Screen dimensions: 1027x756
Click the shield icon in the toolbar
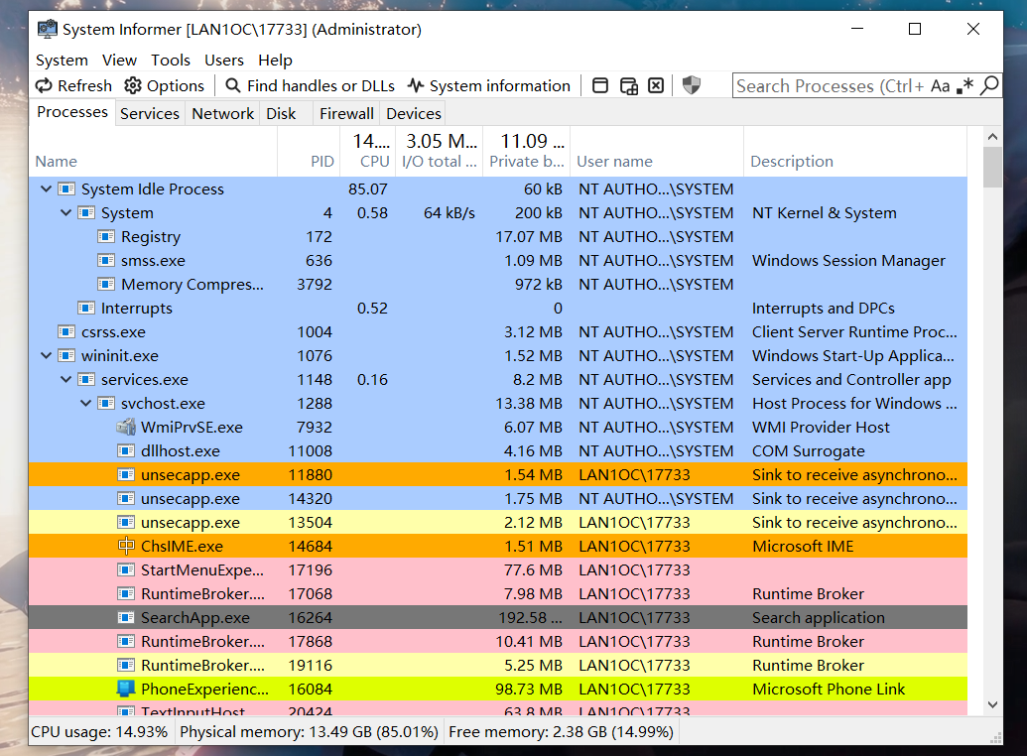click(x=691, y=85)
